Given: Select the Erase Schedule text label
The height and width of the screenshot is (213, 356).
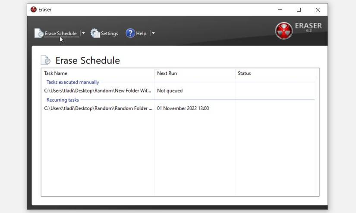Looking at the screenshot, I should pyautogui.click(x=60, y=34).
